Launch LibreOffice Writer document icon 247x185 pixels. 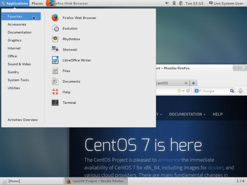[x=55, y=60]
